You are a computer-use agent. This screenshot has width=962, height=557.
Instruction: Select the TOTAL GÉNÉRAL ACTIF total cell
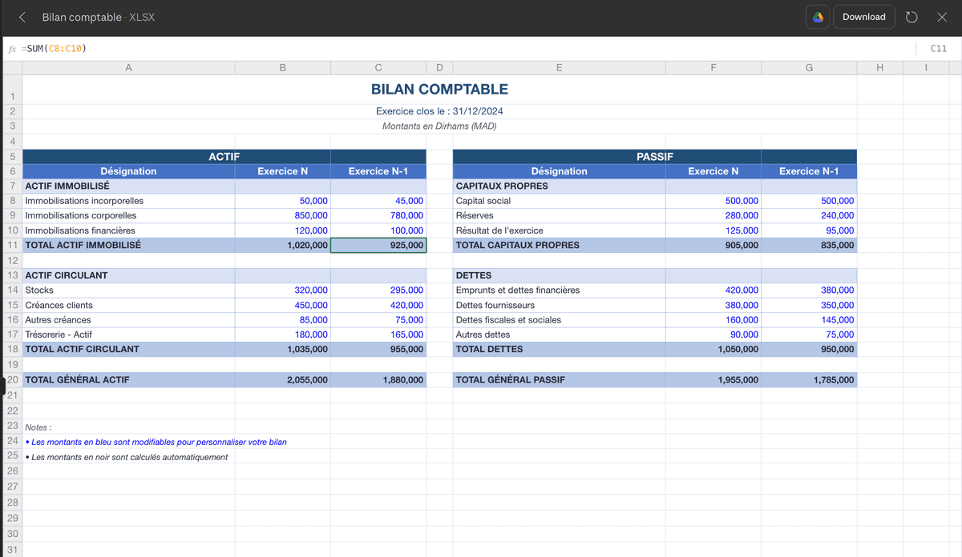(x=282, y=379)
